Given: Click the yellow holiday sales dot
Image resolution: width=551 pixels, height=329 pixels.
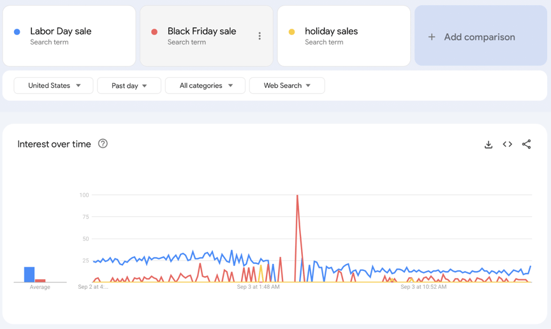Looking at the screenshot, I should (291, 32).
